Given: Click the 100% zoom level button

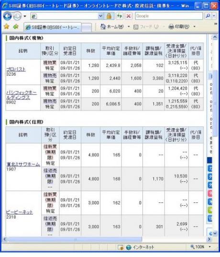Looking at the screenshot, I should (198, 246).
